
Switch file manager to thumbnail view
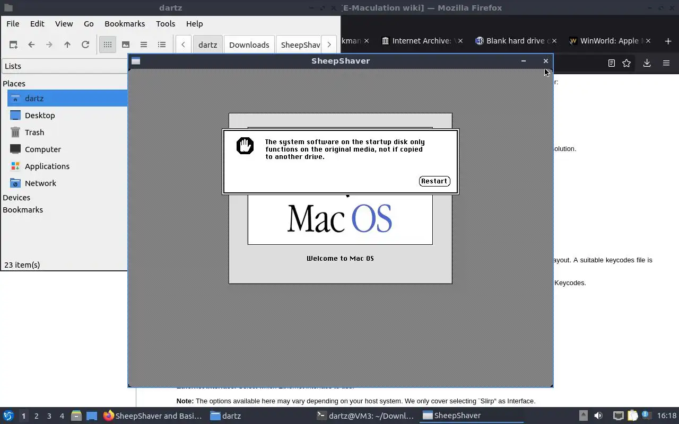(x=126, y=45)
